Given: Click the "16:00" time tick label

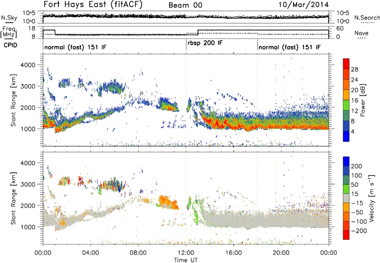Looking at the screenshot, I should click(x=233, y=253).
